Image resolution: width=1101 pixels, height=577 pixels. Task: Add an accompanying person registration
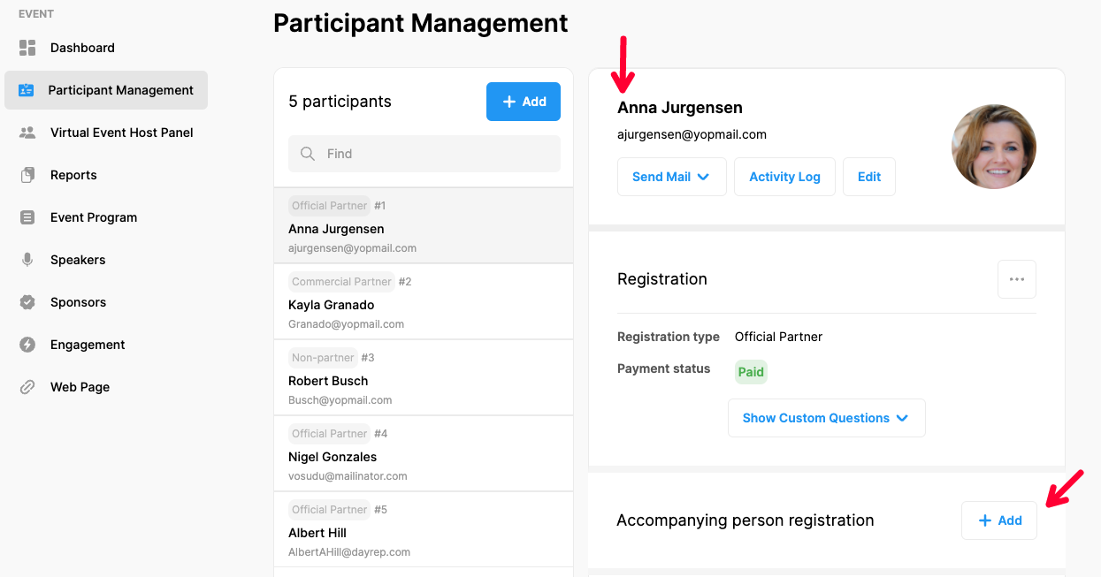[x=998, y=520]
